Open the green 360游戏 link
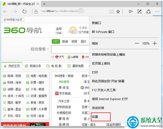 (64, 82)
